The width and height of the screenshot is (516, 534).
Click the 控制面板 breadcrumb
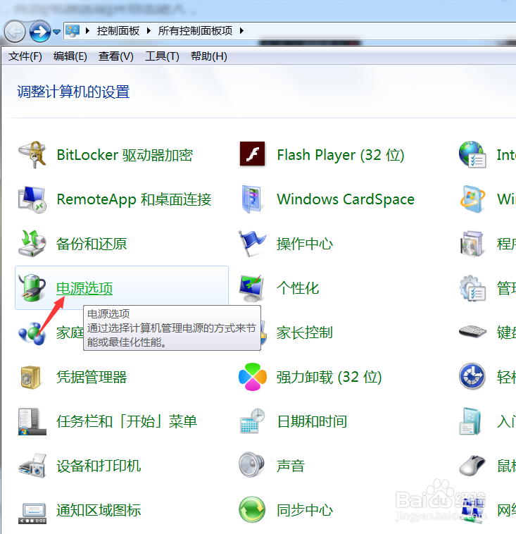click(118, 31)
